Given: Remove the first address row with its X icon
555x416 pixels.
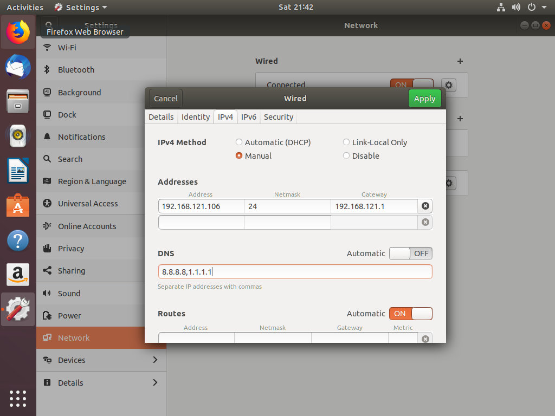Looking at the screenshot, I should 425,206.
